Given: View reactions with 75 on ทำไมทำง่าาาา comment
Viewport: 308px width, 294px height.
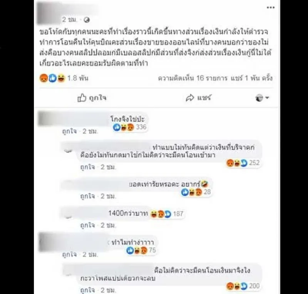Looking at the screenshot, I should tap(141, 250).
